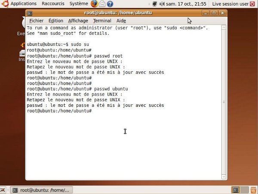Open the trash icon in bottom panel
This screenshot has height=194, width=258.
tap(254, 190)
